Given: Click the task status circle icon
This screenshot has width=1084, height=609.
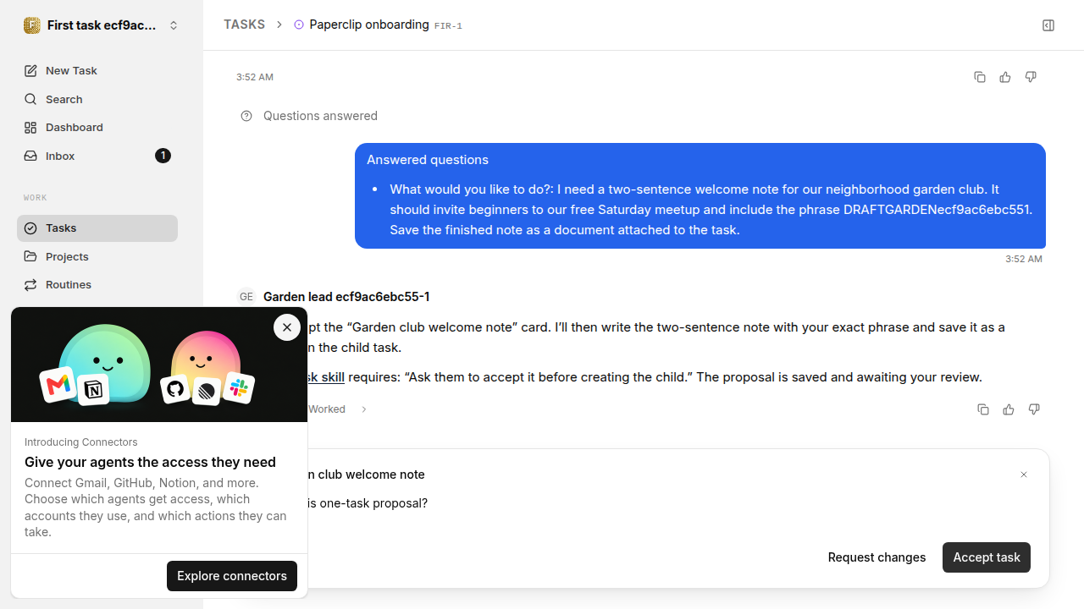Looking at the screenshot, I should [x=299, y=25].
